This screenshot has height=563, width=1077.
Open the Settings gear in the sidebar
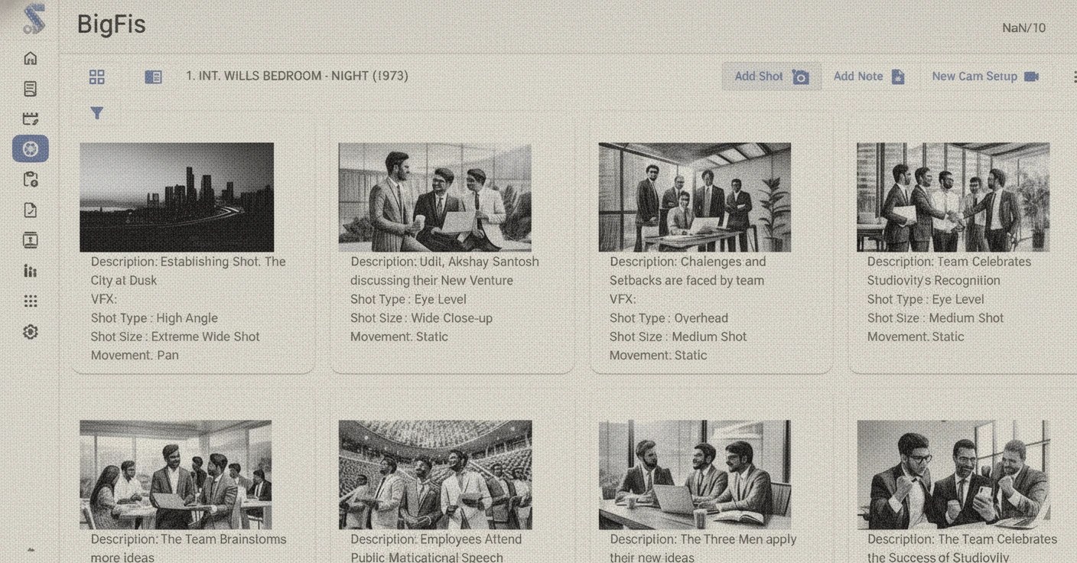[30, 331]
